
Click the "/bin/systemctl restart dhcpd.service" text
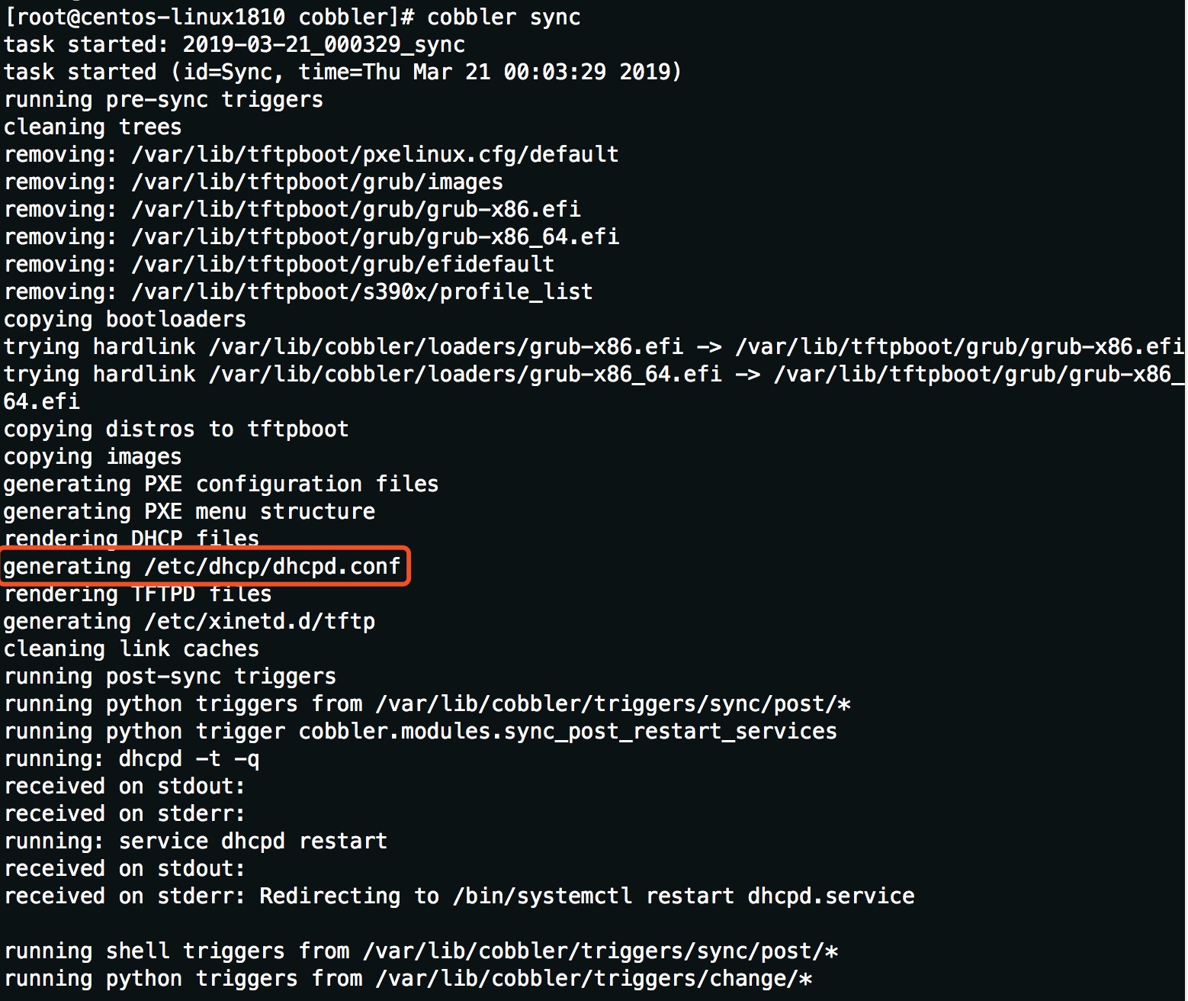[683, 896]
